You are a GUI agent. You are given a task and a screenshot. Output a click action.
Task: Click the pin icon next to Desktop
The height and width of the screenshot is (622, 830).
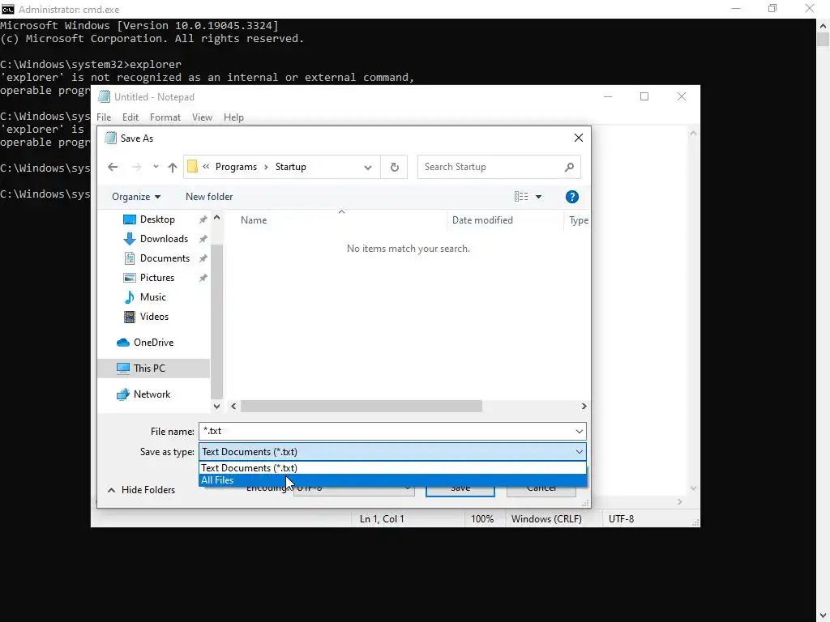click(x=203, y=219)
